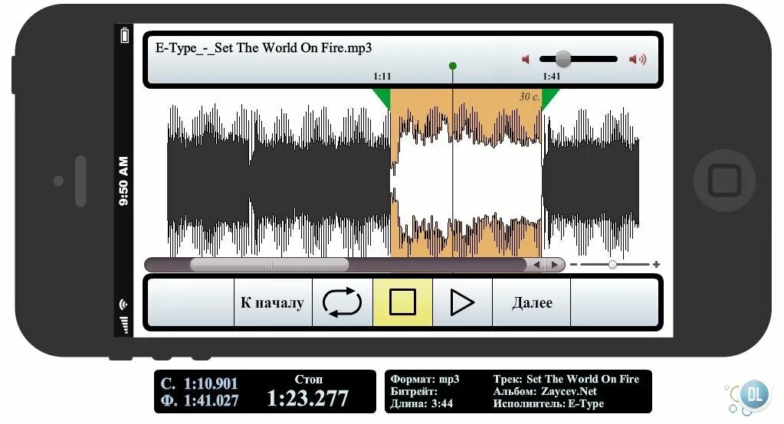Click the 'Битрейт:' info line

414,392
